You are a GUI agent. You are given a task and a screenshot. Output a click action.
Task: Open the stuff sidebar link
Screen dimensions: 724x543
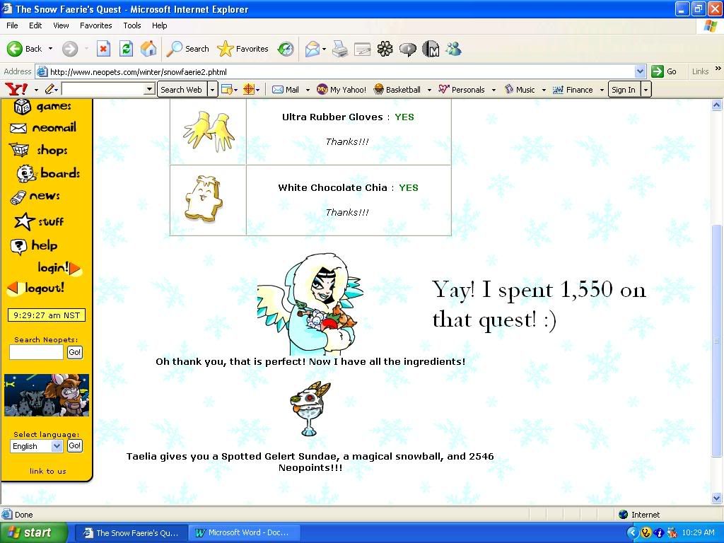(39, 221)
